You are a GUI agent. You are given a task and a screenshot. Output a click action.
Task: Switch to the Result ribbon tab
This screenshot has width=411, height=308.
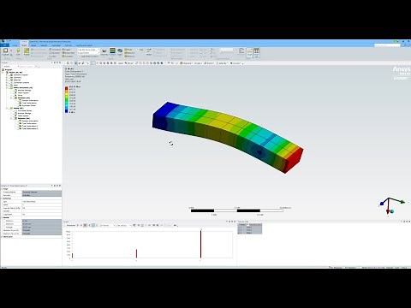tap(25, 45)
